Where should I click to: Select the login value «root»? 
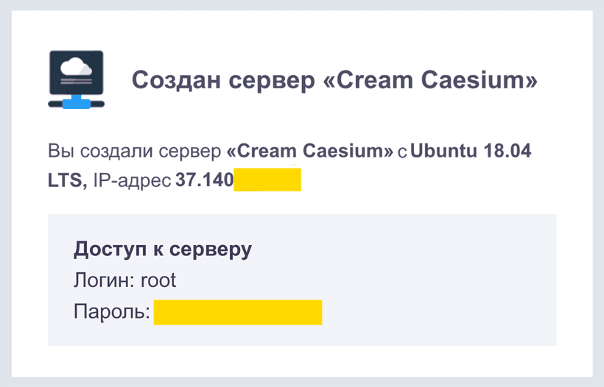[x=158, y=280]
